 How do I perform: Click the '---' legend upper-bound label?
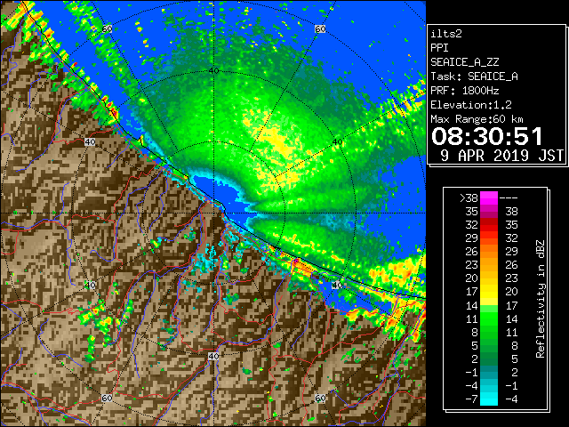tap(509, 198)
